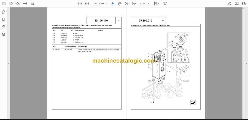
Task: Open the page thumbnails panel
Action: tap(4, 12)
